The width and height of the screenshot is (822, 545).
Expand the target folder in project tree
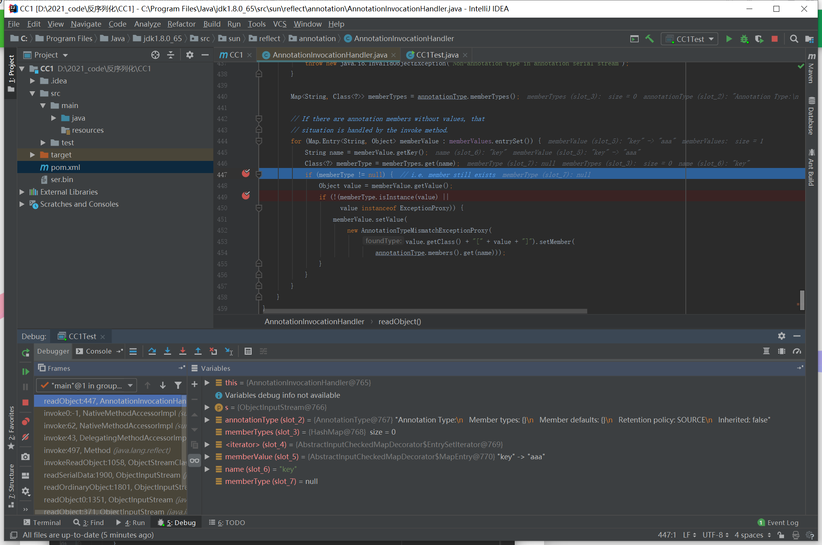click(x=33, y=155)
